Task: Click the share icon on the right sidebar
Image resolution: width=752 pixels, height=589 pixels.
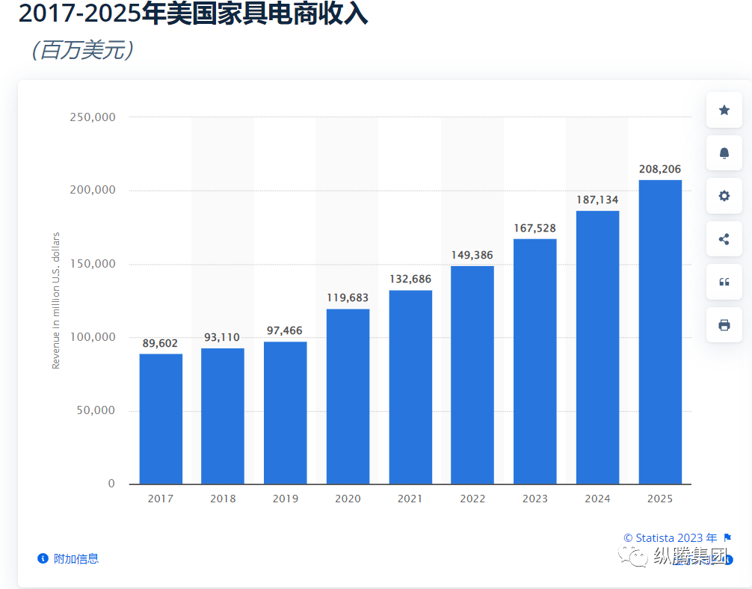Action: coord(724,238)
